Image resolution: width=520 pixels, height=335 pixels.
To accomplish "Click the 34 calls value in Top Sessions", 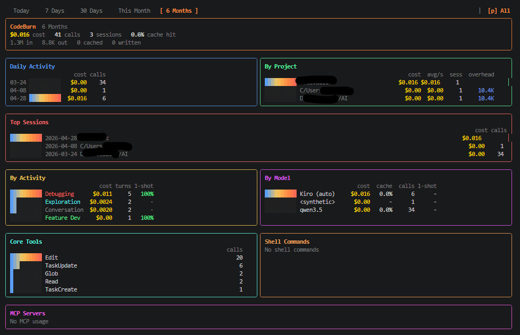I will (x=500, y=154).
